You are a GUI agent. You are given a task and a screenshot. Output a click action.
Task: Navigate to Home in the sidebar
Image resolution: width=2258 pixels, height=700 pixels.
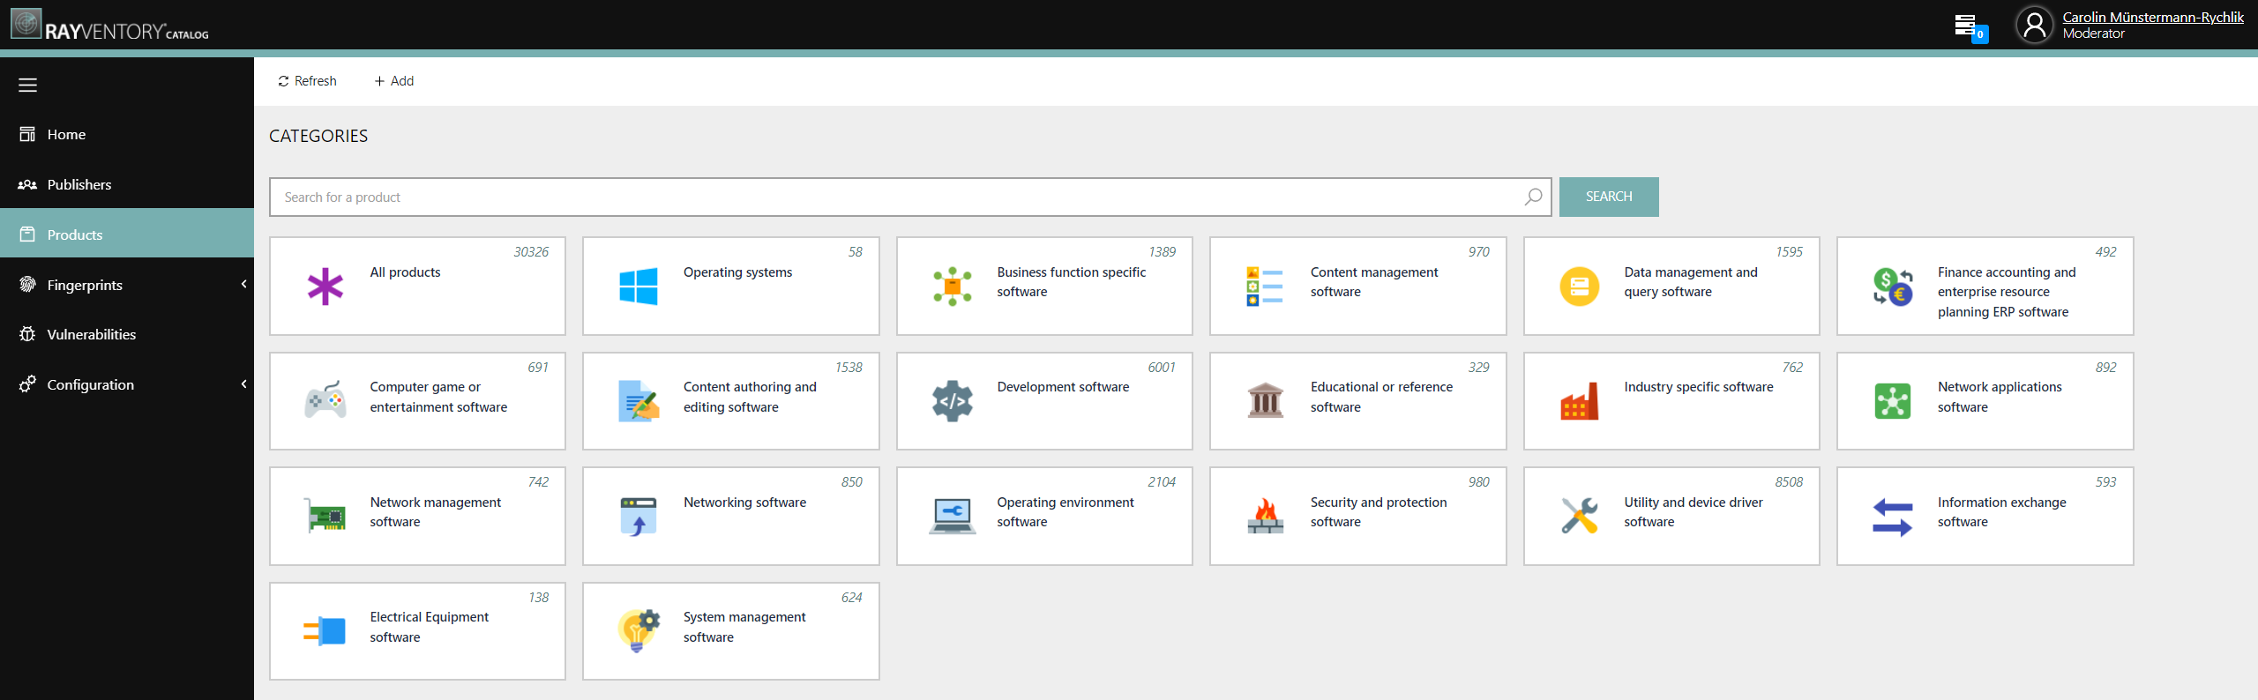pos(66,134)
